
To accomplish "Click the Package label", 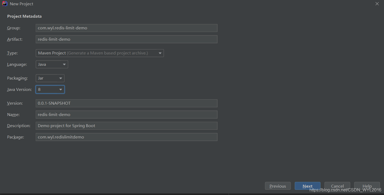I will (16, 137).
